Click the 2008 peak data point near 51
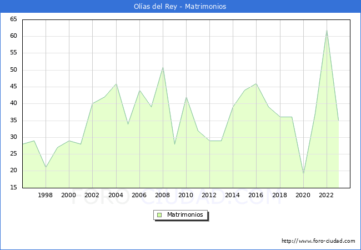 (163, 67)
